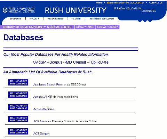Tell me about ACP Medicine database button
The image size is (167, 139).
point(18,119)
